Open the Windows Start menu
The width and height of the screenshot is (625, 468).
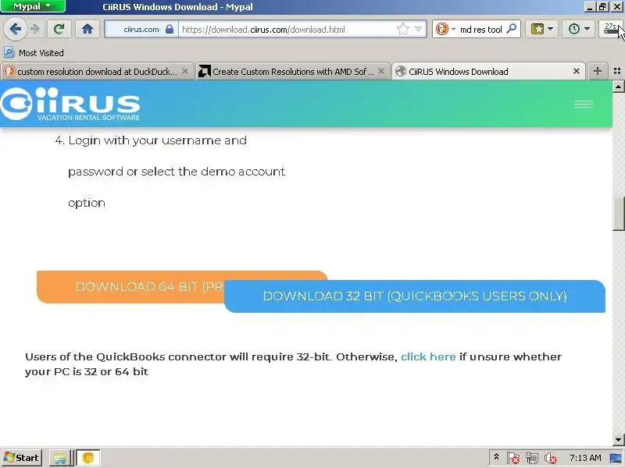click(22, 458)
